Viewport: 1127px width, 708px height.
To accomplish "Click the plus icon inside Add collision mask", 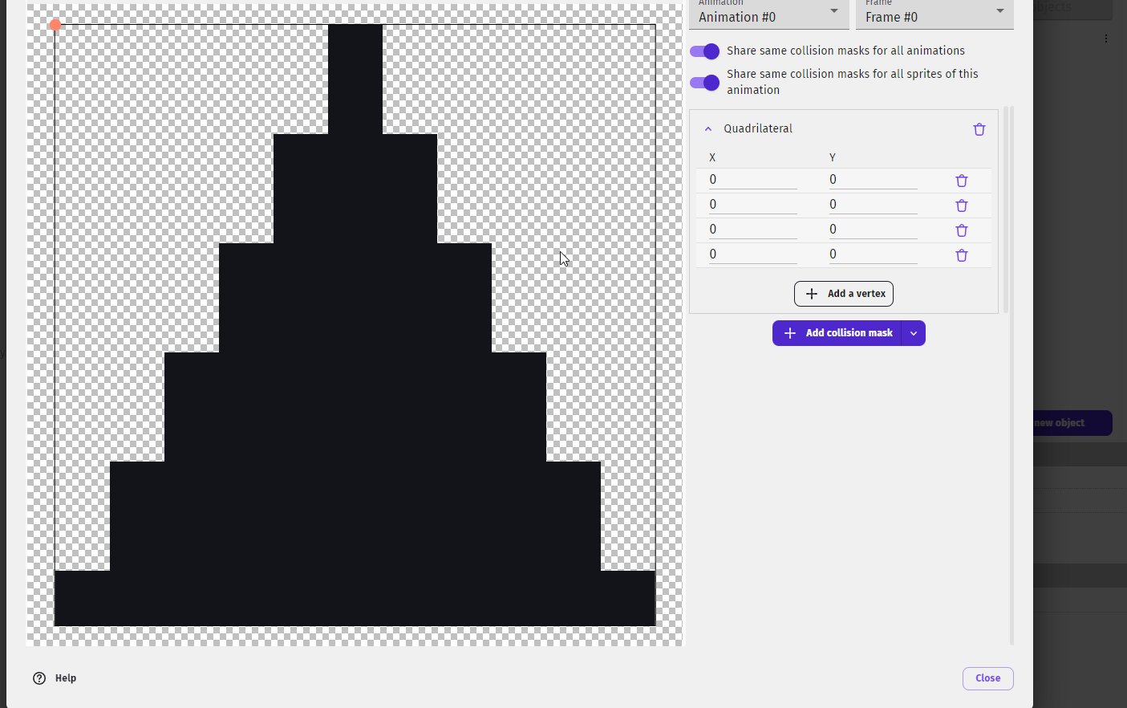I will pyautogui.click(x=790, y=332).
